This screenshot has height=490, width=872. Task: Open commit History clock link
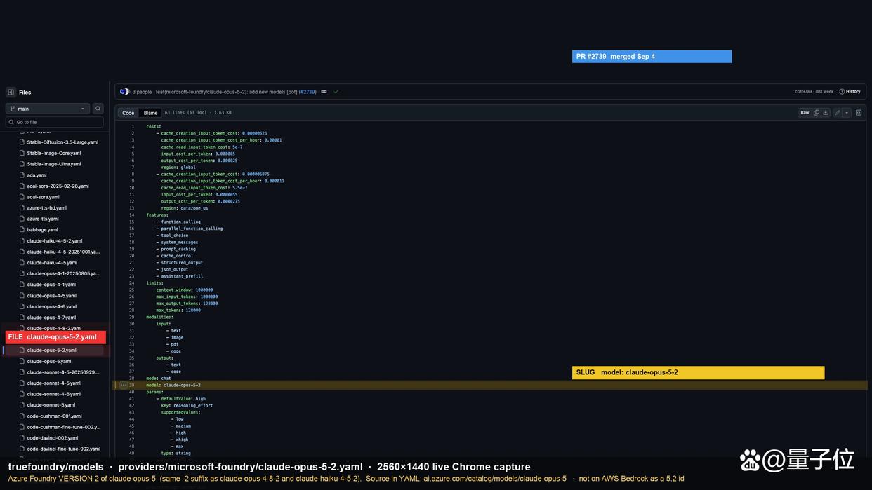click(850, 92)
